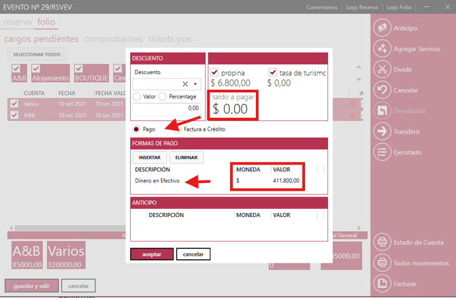Click the Dividir scissors icon
Screen dimensions: 456x298
(x=382, y=69)
